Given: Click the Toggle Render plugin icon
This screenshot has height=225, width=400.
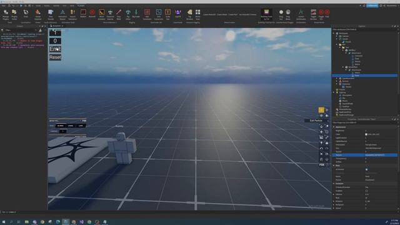Looking at the screenshot, I should tap(313, 14).
